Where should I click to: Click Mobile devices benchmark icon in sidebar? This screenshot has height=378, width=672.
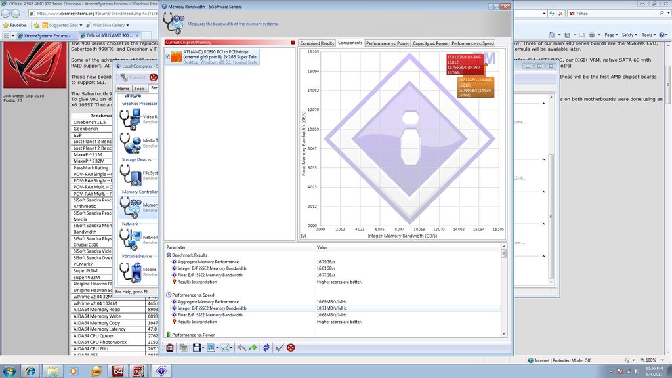[x=131, y=272]
